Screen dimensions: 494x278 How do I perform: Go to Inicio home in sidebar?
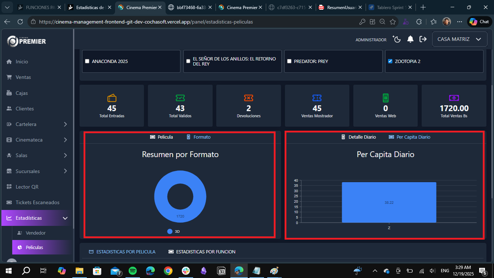[22, 62]
